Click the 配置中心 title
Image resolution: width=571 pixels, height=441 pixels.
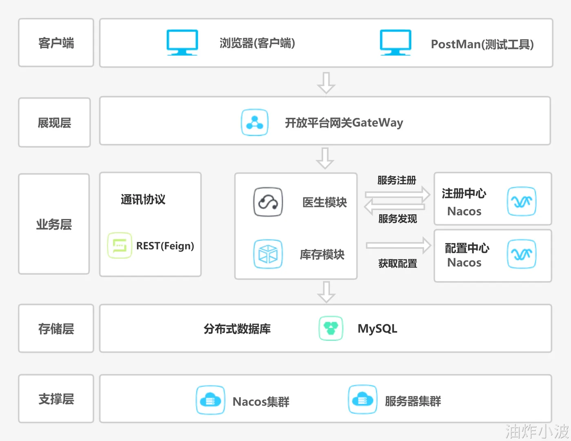click(x=467, y=248)
